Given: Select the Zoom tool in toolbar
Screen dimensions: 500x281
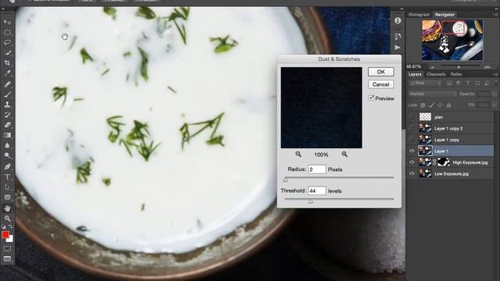Looking at the screenshot, I should click(x=7, y=219).
